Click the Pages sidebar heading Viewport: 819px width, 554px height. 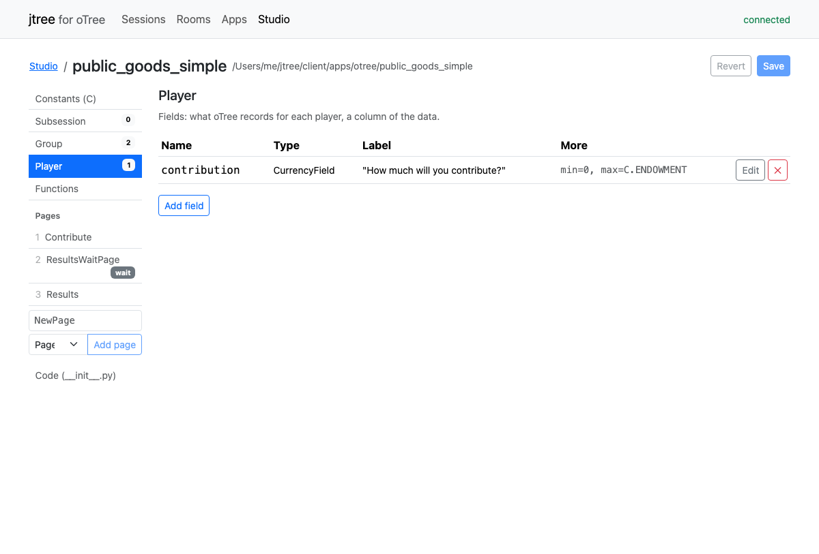48,216
